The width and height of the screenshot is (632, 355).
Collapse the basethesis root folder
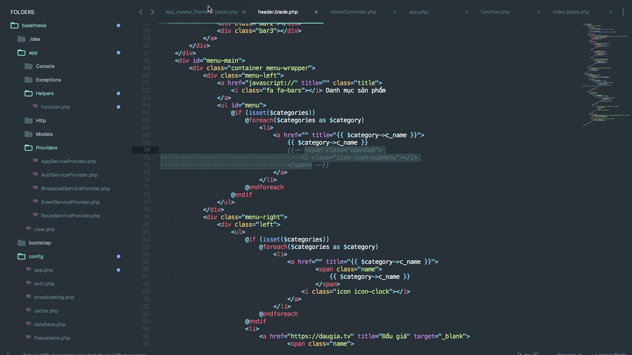pyautogui.click(x=14, y=25)
